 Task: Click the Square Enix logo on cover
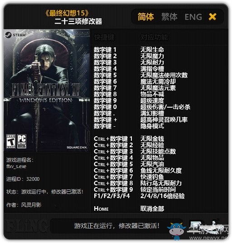77,147
